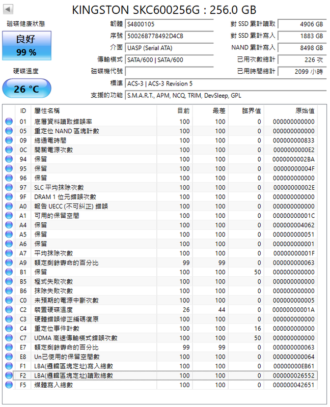Screen dimensions: 330x407
Task: Click the status icon for attribute B6
Action: (x=9, y=290)
